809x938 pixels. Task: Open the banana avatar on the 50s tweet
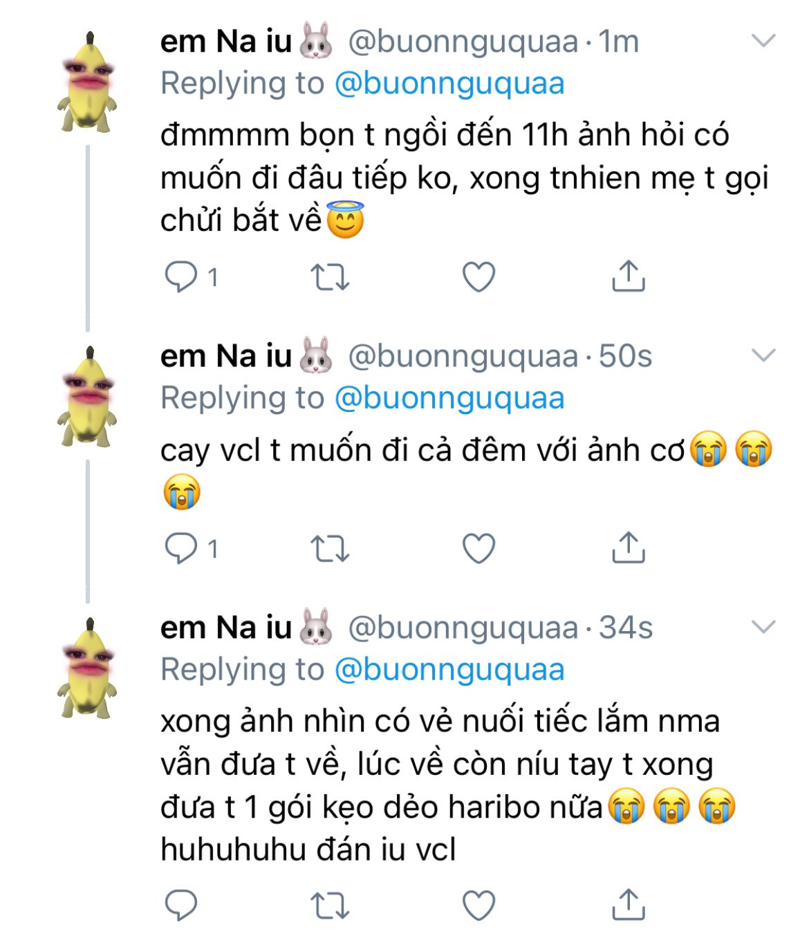click(87, 397)
